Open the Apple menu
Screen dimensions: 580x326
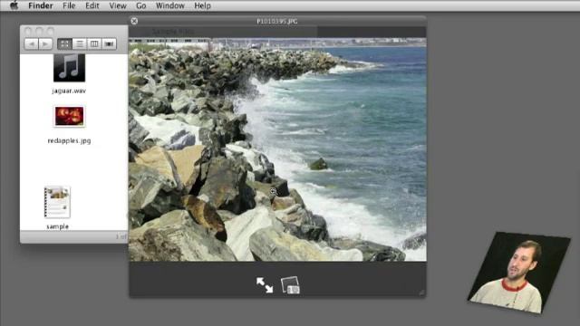click(14, 5)
